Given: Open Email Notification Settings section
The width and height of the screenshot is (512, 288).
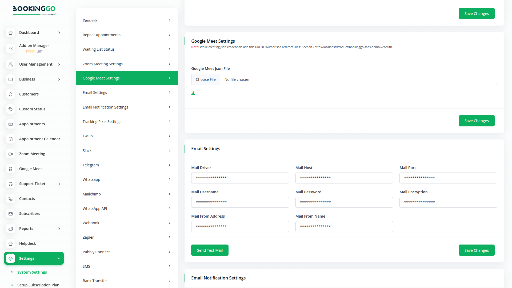Looking at the screenshot, I should [x=127, y=107].
